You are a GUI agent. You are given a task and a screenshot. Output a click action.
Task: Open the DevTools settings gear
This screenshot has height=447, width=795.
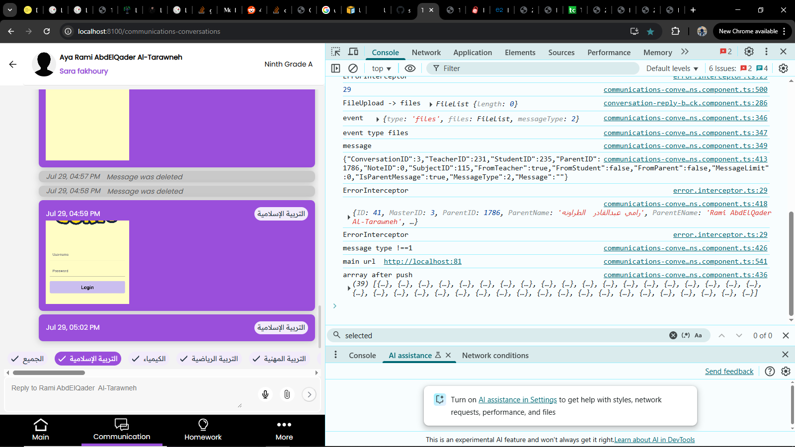(x=749, y=52)
